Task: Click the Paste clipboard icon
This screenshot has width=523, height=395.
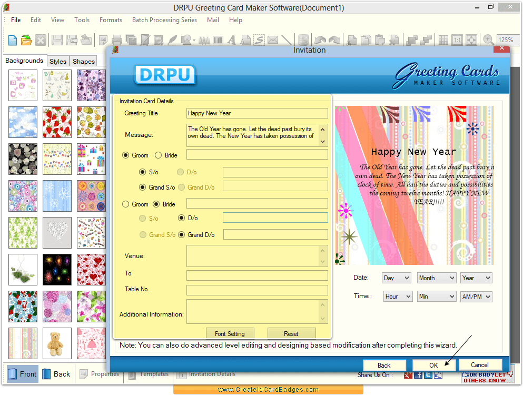Action: (x=380, y=40)
